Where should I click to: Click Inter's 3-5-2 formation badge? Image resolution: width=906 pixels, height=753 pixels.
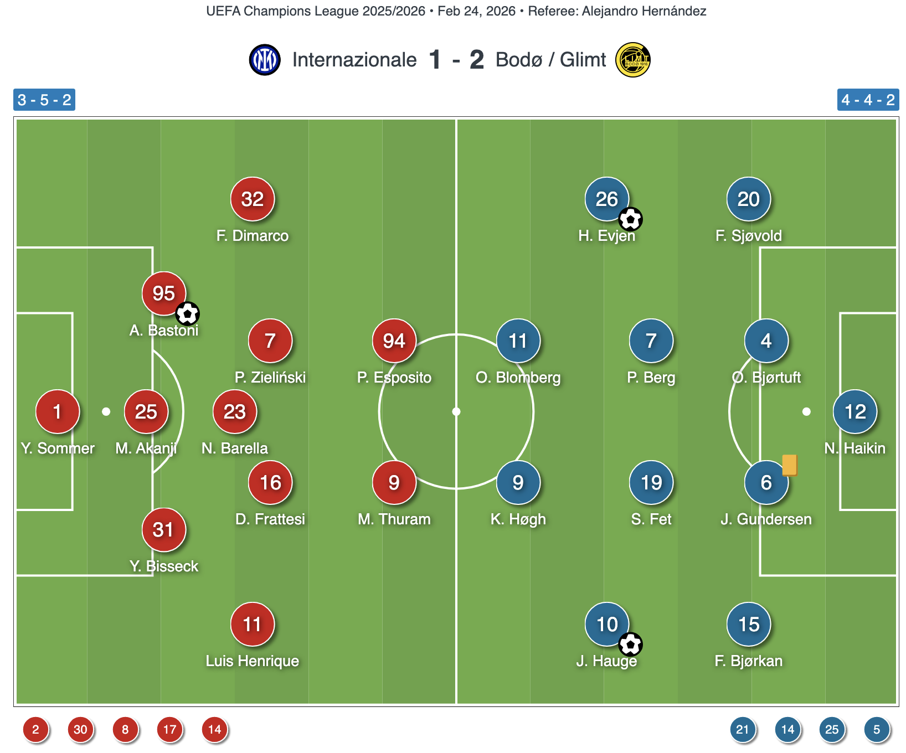tap(44, 100)
